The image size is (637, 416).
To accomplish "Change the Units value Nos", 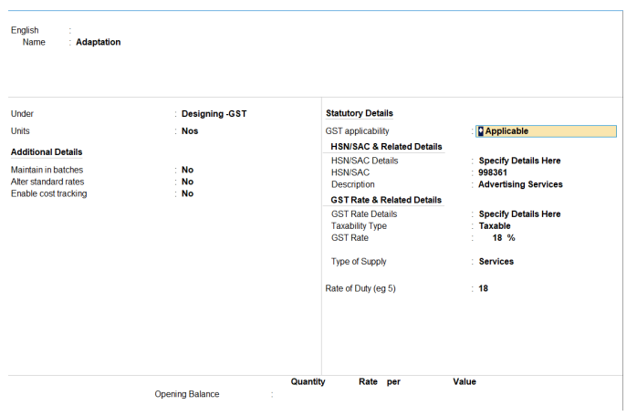I will click(x=190, y=131).
